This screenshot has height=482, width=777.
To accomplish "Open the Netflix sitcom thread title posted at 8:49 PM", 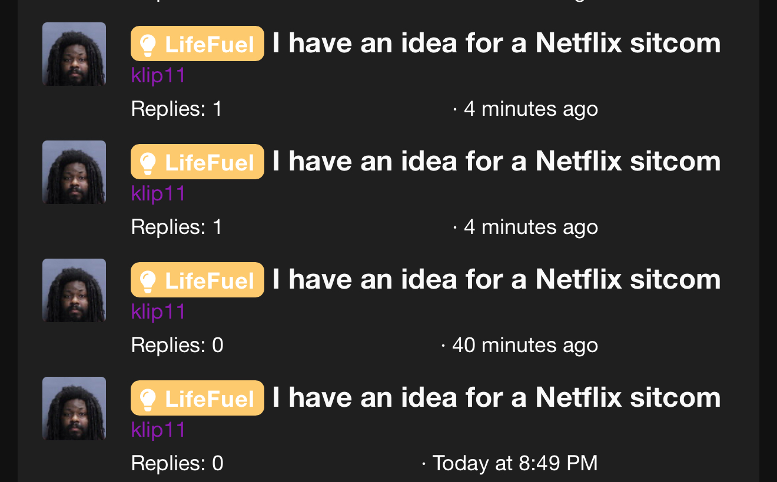I will [496, 398].
